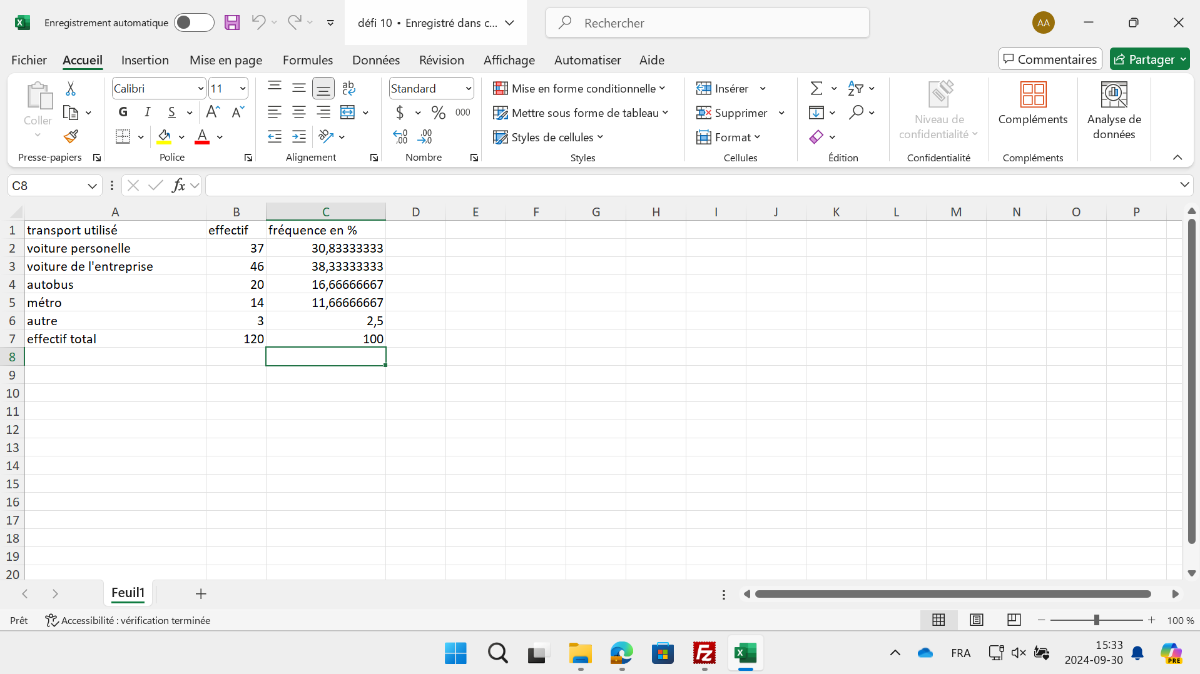The width and height of the screenshot is (1200, 674).
Task: Click the Commentaires button
Action: pos(1050,59)
